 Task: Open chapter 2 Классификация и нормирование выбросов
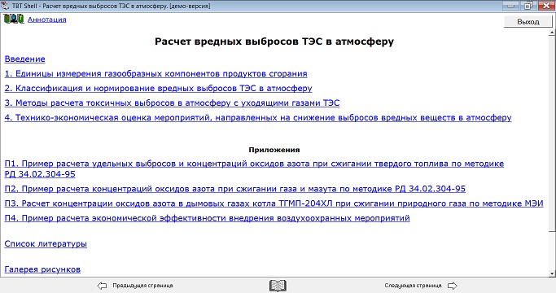click(158, 89)
